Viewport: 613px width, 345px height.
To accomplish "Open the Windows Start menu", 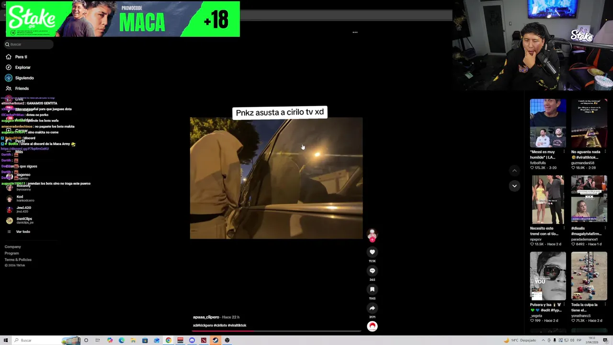I will coord(6,340).
